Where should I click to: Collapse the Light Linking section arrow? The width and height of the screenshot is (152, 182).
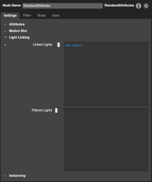(x=6, y=37)
